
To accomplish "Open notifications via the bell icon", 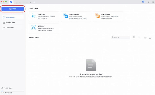I will [149, 2].
